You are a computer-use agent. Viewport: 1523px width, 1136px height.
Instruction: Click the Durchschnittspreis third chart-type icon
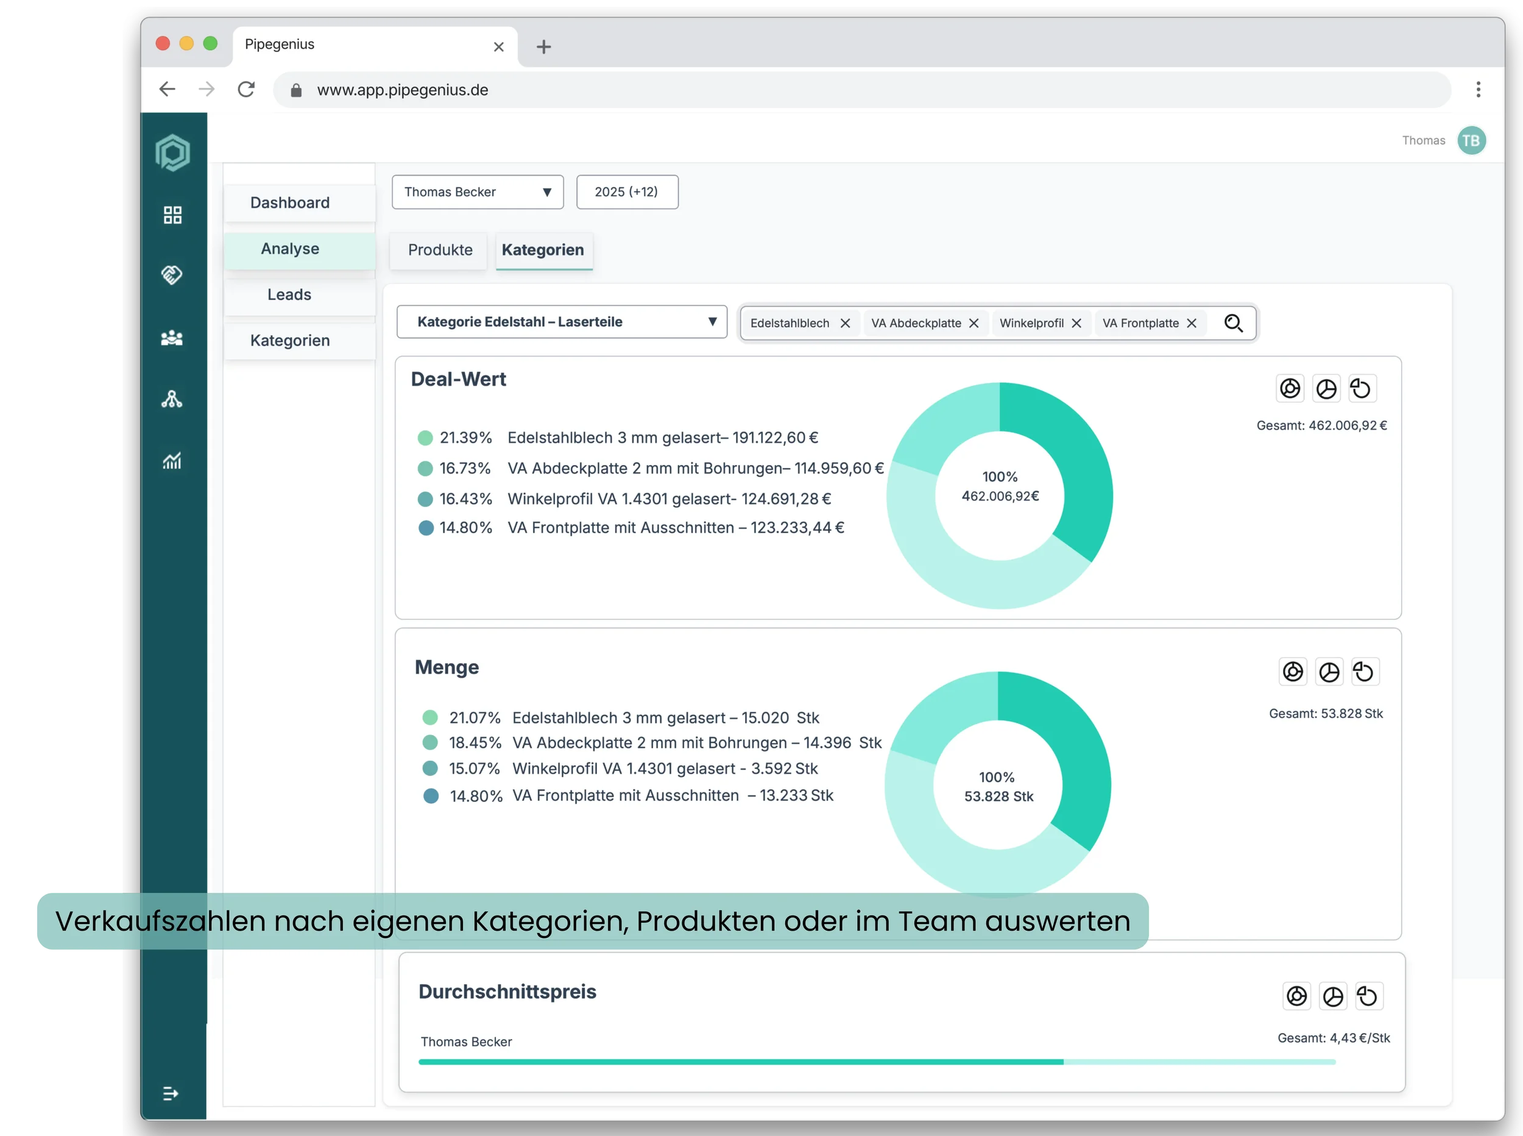[x=1368, y=996]
